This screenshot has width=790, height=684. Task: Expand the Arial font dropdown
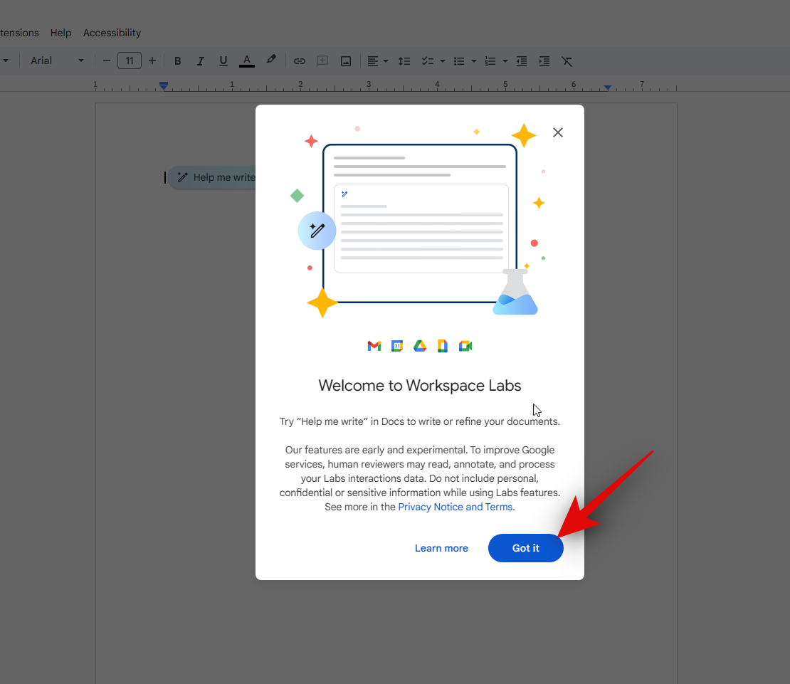80,61
